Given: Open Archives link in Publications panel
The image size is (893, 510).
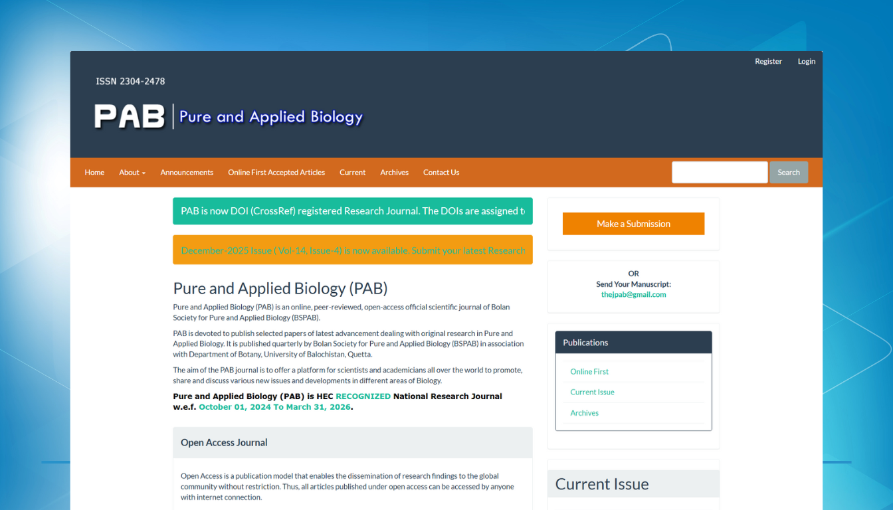Looking at the screenshot, I should coord(584,413).
